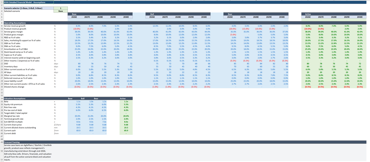Select 'Sales, marketing & support as % of sales'
Viewport: 370px width, 162px height.
click(x=22, y=40)
